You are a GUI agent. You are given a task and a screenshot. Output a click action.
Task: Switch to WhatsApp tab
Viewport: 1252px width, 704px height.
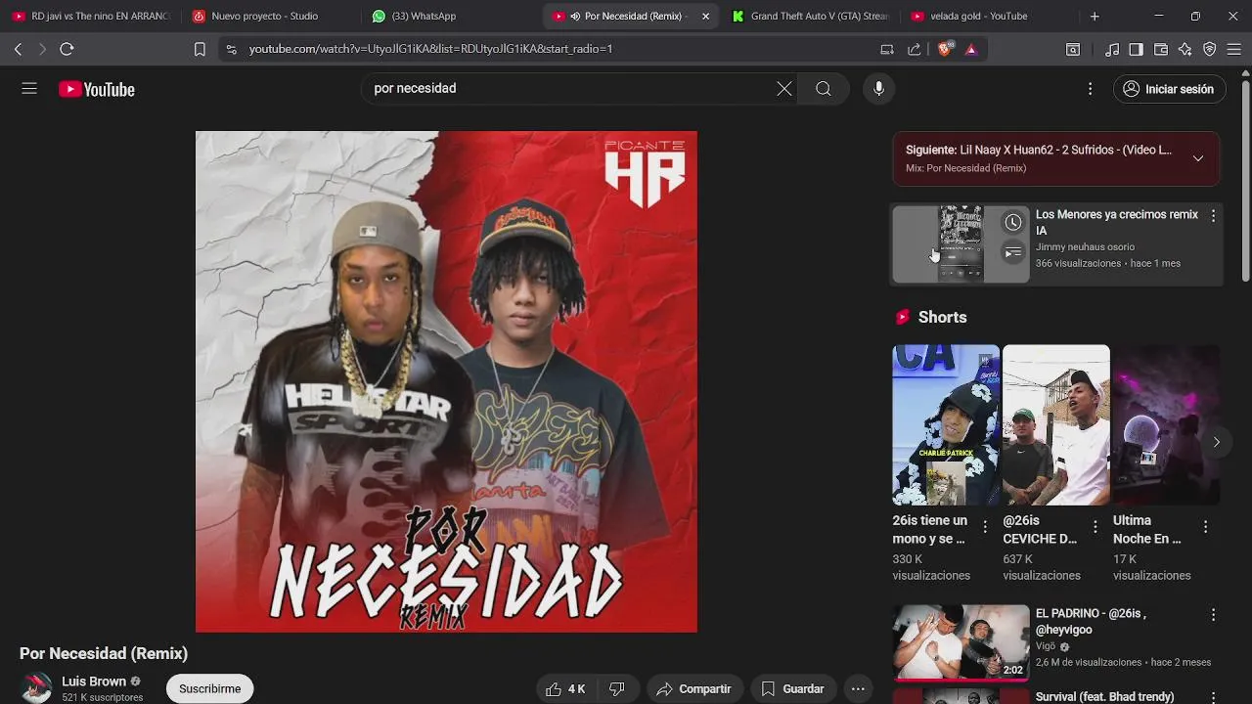pyautogui.click(x=450, y=17)
